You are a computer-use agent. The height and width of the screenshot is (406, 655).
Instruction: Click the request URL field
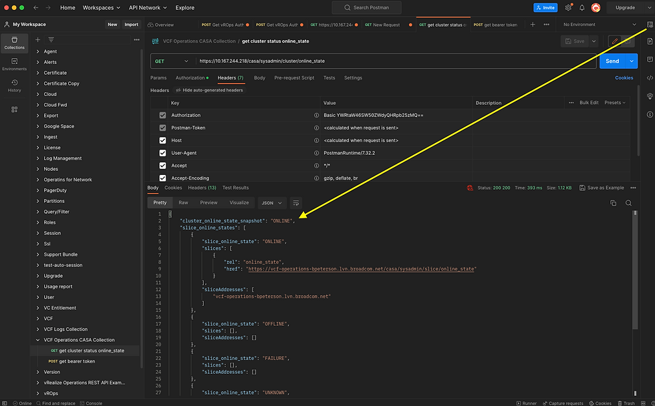[396, 61]
